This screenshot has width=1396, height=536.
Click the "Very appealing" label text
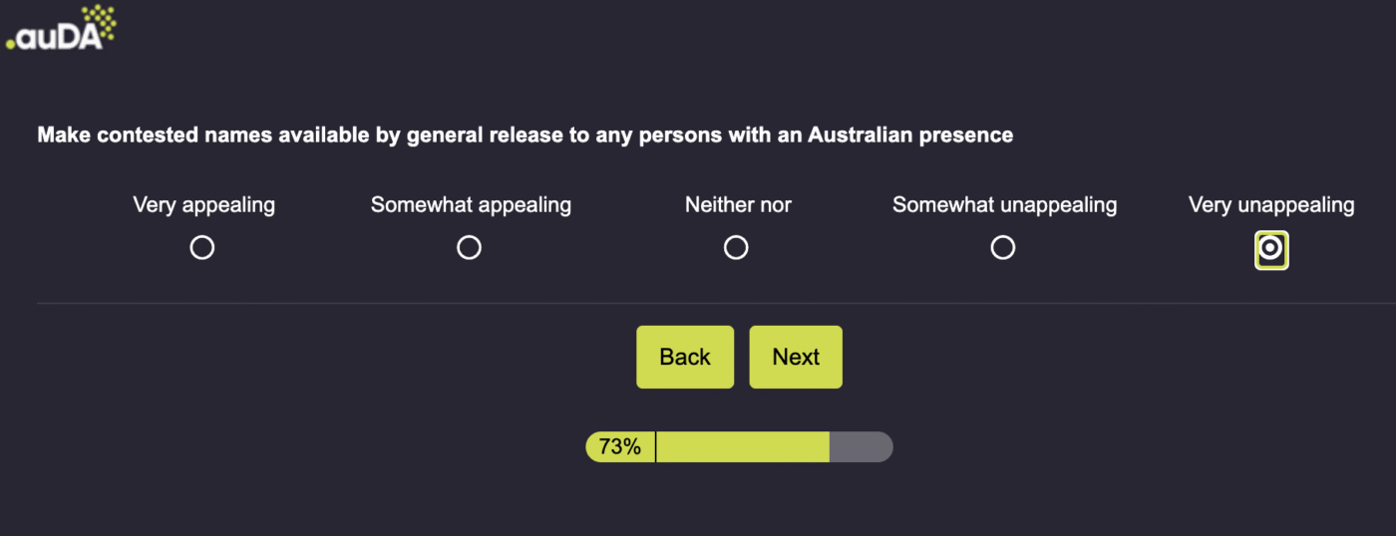coord(203,205)
